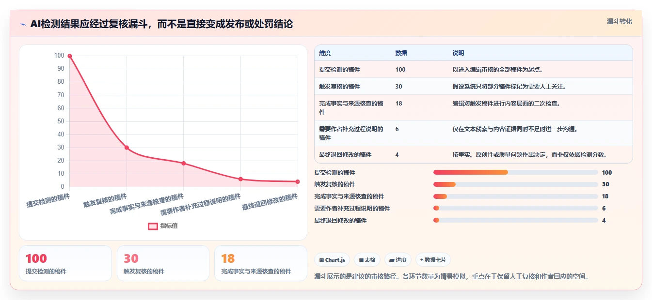Click the progress value 18 at bar end
Viewport: 652px width, 300px height.
(605, 196)
